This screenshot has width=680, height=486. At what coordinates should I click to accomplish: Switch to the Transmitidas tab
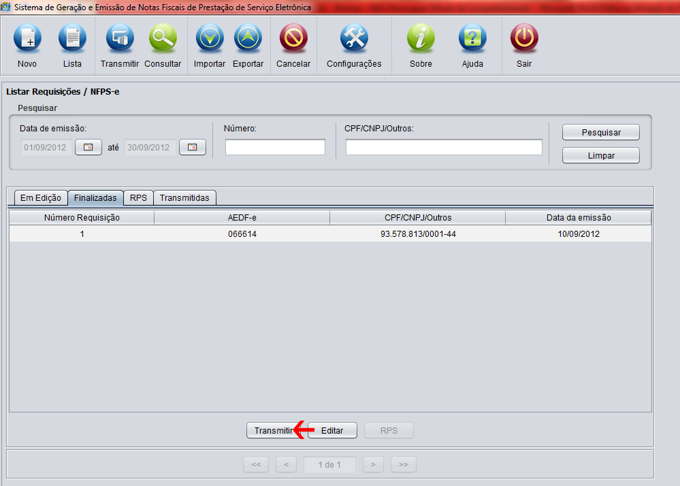[x=184, y=197]
